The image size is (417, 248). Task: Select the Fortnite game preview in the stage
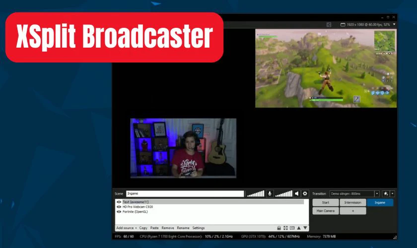tap(326, 68)
